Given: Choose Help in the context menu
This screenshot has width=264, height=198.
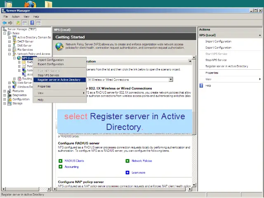Looking at the screenshot, I should [x=60, y=100].
